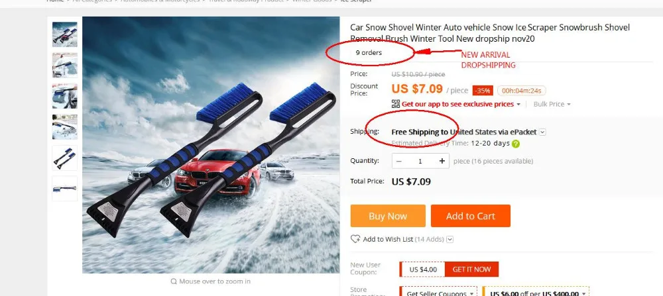Viewport: 663px width, 296px height.
Task: Click the quantity input field
Action: [420, 161]
